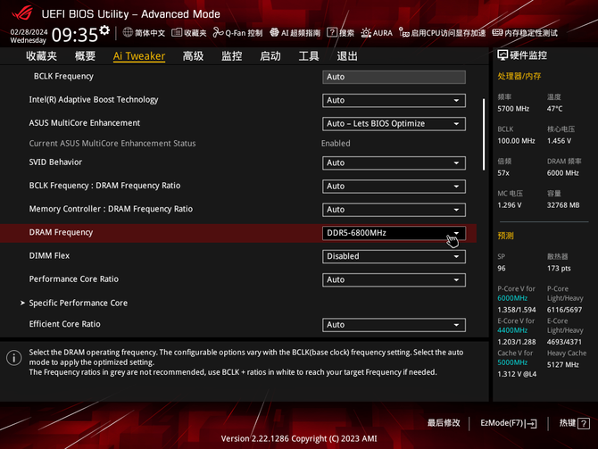598x449 pixels.
Task: Click the 最后修改 button
Action: coord(444,423)
